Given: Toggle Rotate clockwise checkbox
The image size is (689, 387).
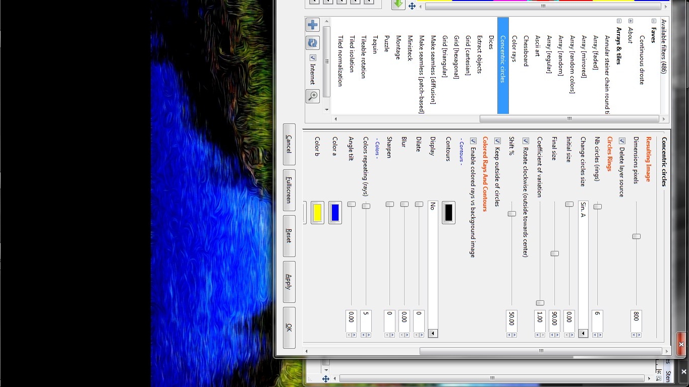Looking at the screenshot, I should coord(526,141).
